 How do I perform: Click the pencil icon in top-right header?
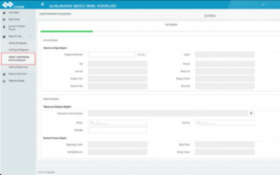(x=263, y=4)
